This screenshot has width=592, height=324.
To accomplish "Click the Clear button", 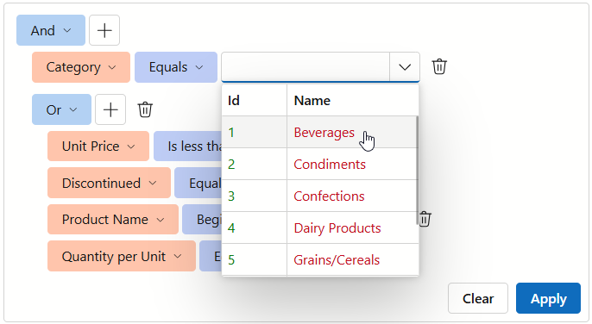I will (x=477, y=298).
